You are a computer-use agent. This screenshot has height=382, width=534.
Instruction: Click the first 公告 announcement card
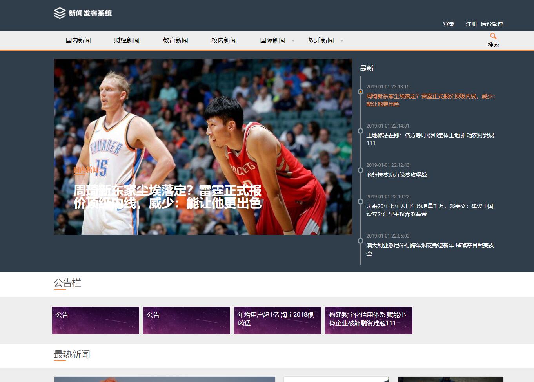coord(95,320)
